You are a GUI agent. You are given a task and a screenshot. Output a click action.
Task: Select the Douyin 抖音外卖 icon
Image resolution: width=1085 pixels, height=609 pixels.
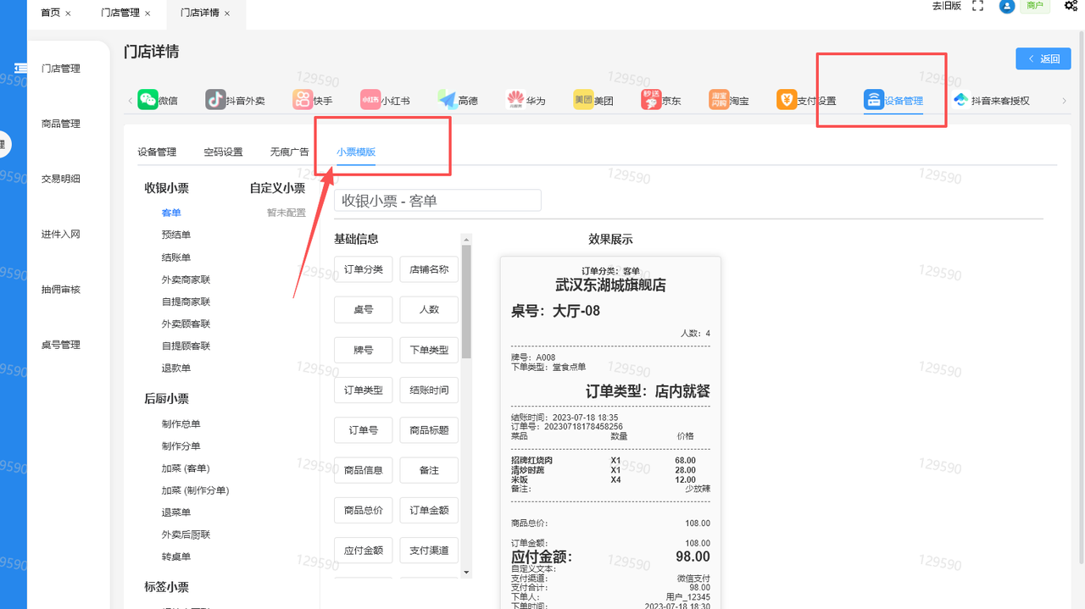[x=215, y=100]
